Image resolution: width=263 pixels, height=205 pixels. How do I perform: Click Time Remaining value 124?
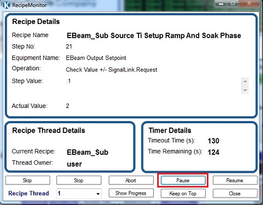pyautogui.click(x=213, y=152)
